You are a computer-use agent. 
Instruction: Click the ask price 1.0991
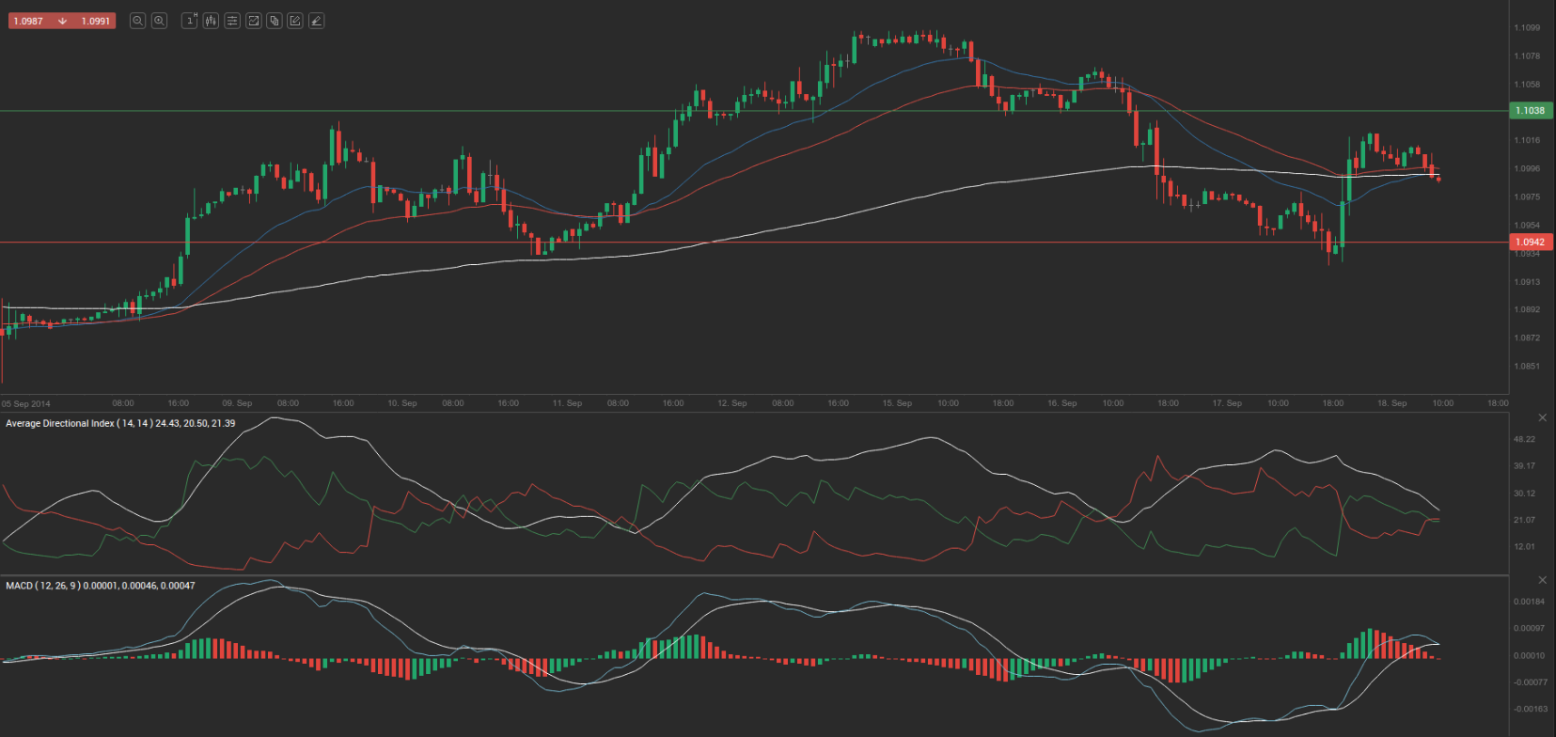click(95, 21)
